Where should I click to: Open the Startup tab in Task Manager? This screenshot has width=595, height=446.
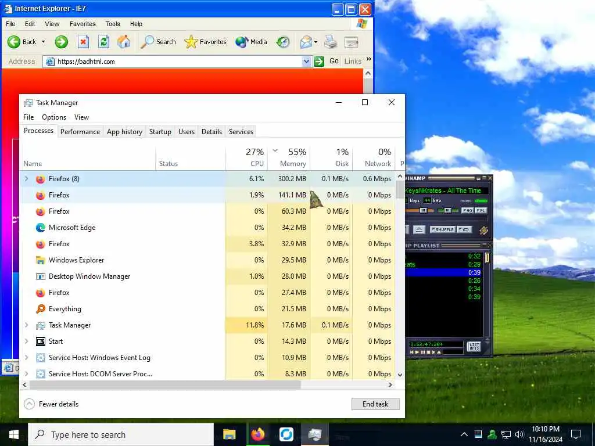[x=160, y=132]
